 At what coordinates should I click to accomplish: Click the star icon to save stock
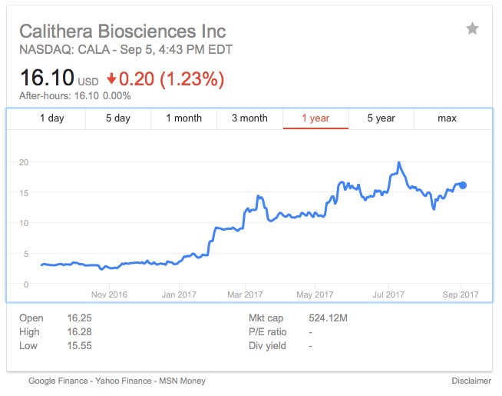tap(472, 29)
